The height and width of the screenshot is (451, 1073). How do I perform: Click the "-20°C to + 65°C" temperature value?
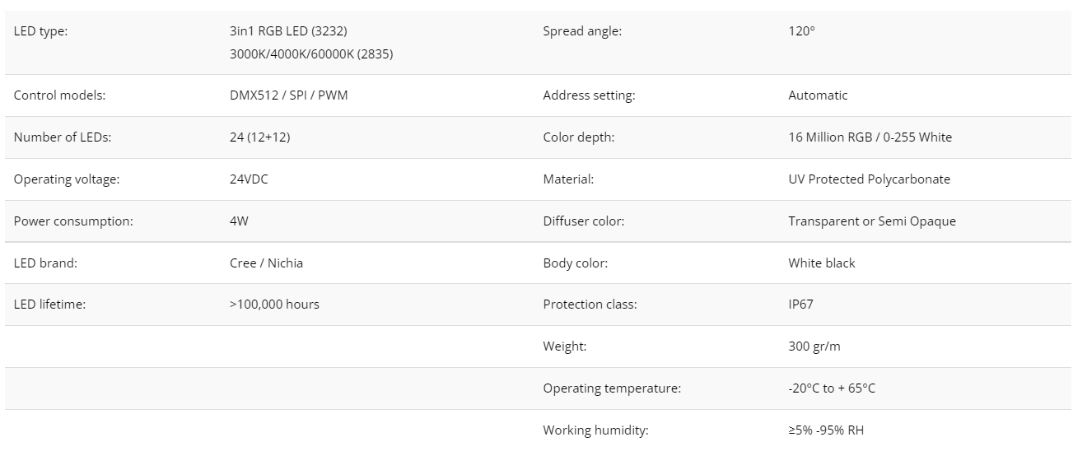tap(832, 388)
